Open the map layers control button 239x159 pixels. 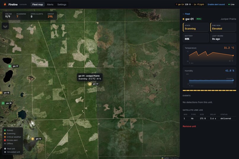pos(5,26)
